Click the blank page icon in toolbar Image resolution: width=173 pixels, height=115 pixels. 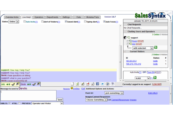72,84
